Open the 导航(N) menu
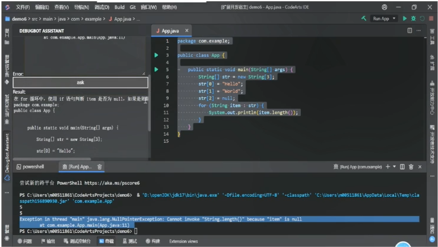 tap(81, 7)
